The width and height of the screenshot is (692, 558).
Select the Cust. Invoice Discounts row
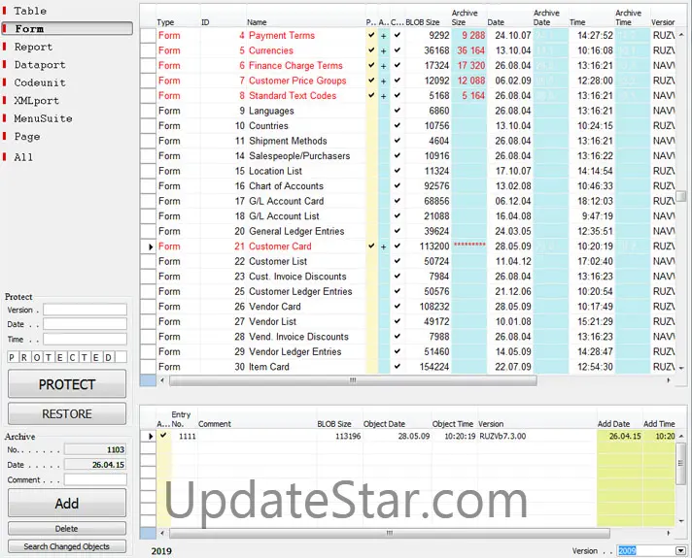[408, 277]
